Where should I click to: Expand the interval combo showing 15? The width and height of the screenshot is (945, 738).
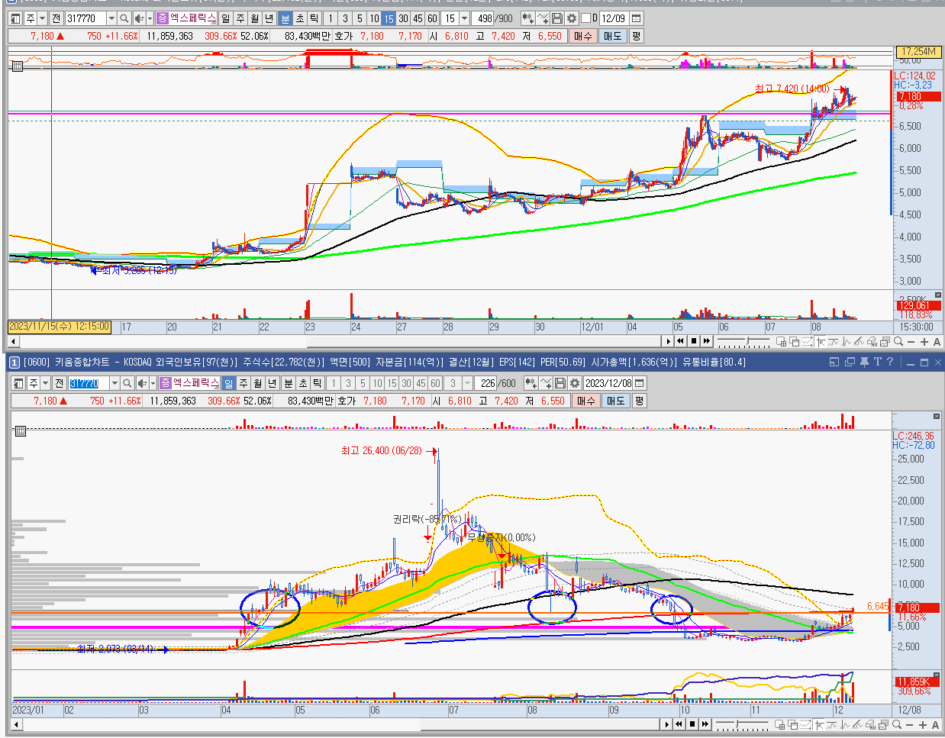[x=464, y=18]
